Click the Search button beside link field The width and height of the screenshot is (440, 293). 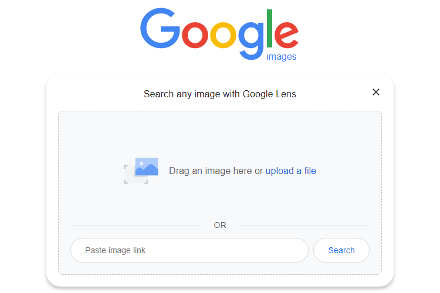[341, 250]
